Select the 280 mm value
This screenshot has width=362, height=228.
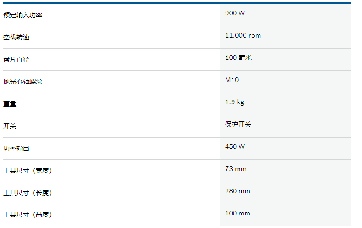[x=238, y=191]
